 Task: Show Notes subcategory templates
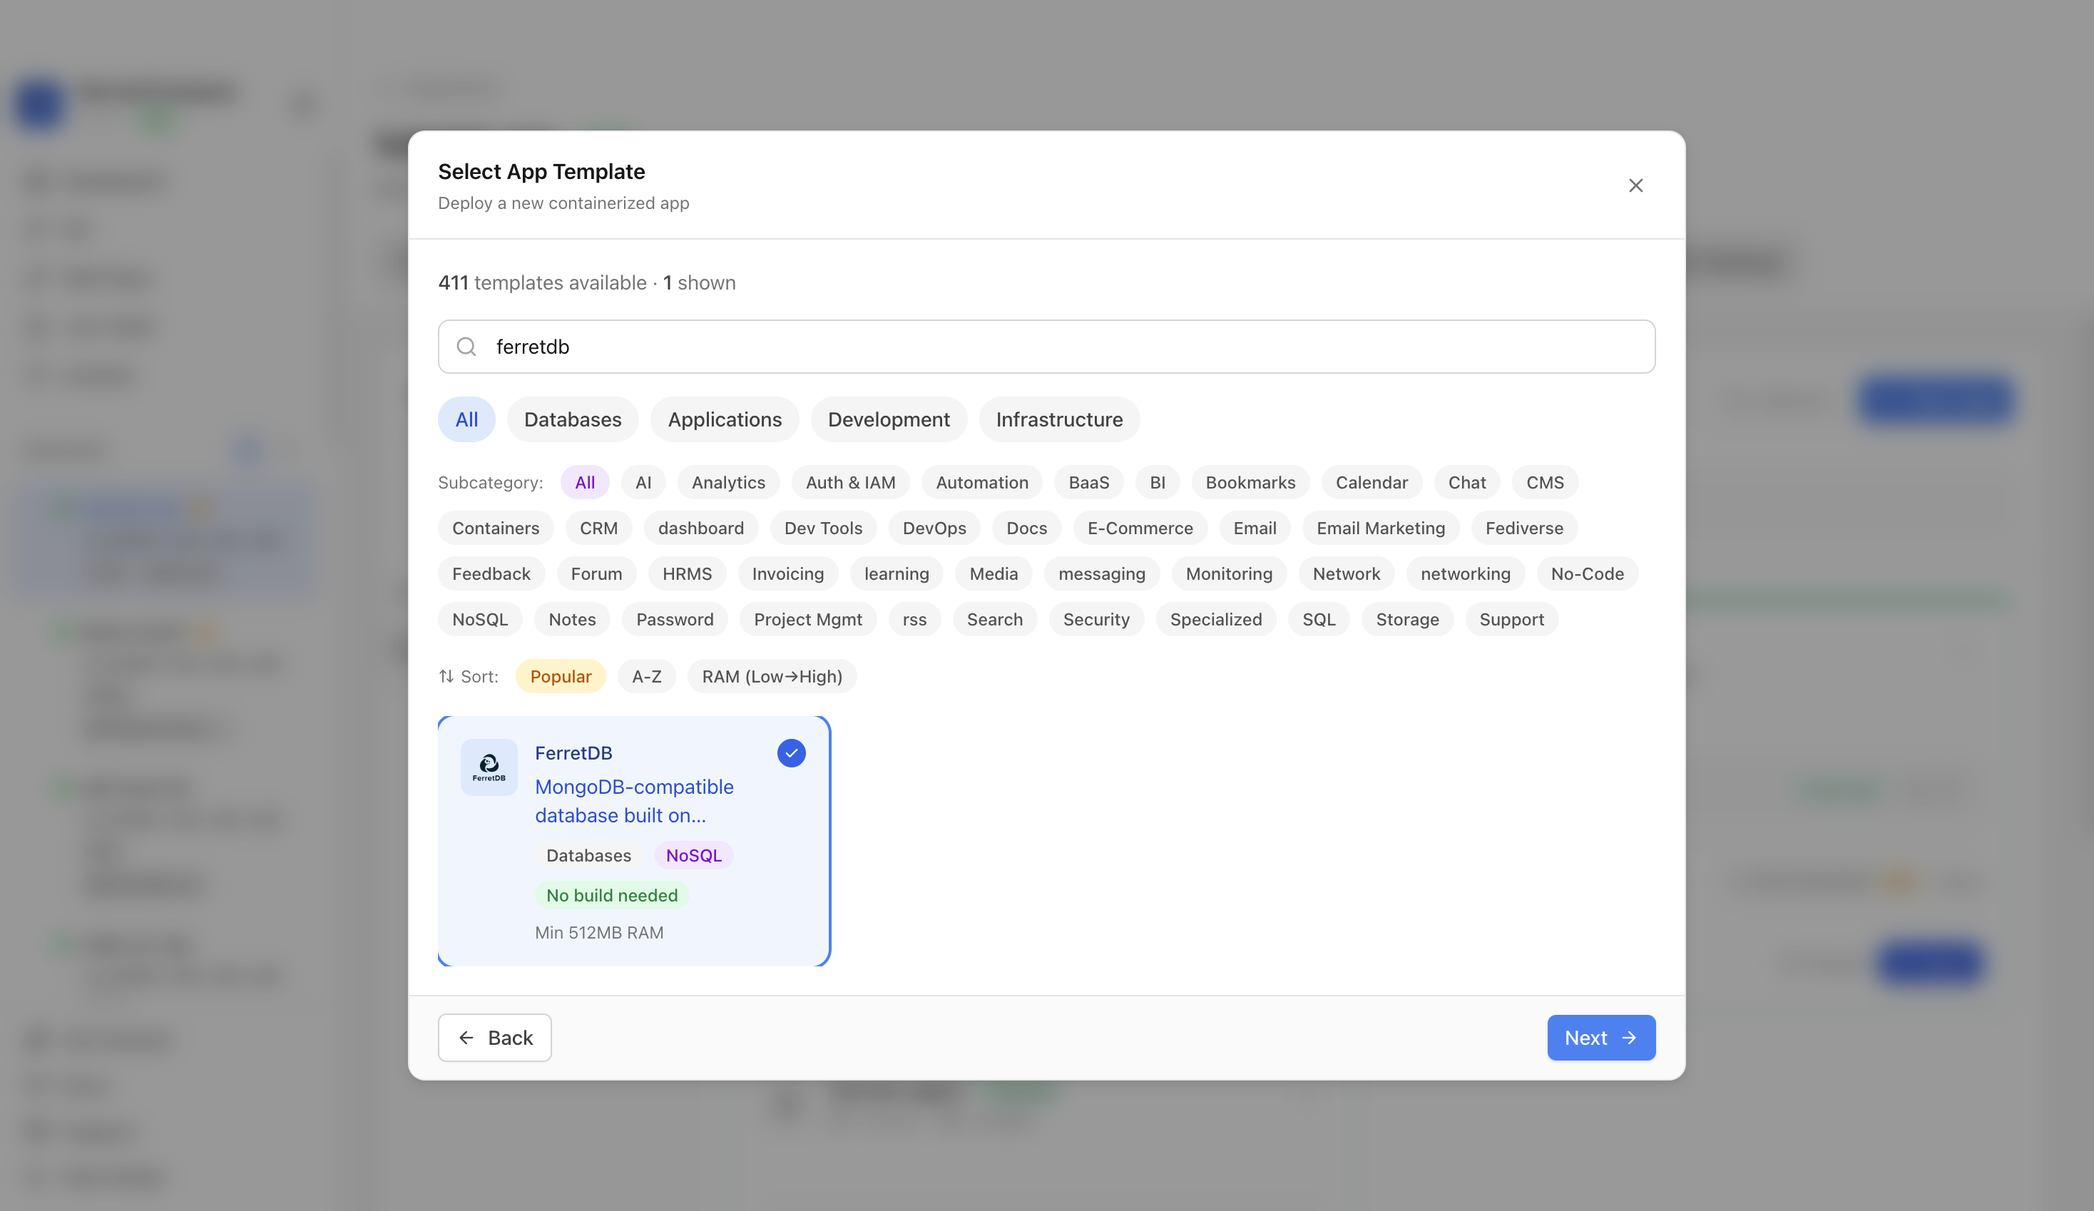pyautogui.click(x=572, y=620)
